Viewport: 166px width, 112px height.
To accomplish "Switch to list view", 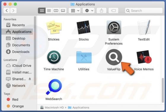I will click(x=49, y=10).
